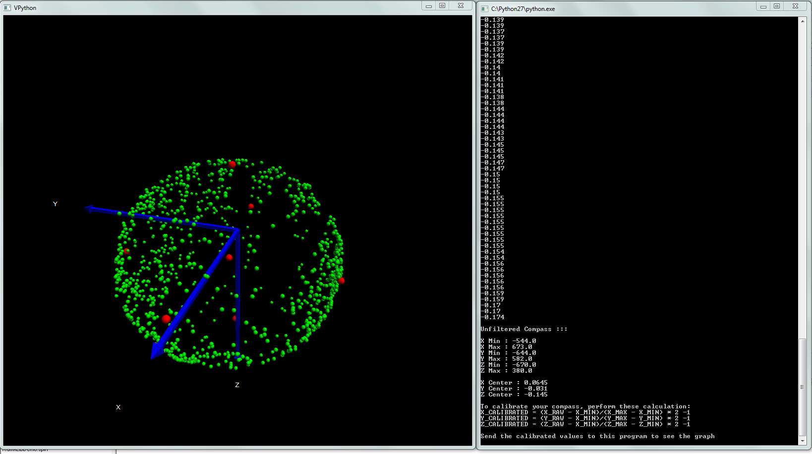Viewport: 812px width, 454px height.
Task: Select the "X Max : 673.0" line
Action: tap(506, 347)
